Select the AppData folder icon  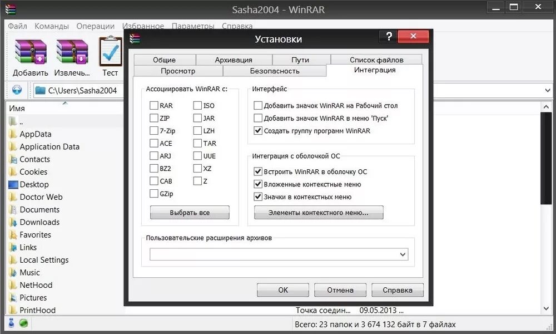tap(13, 134)
